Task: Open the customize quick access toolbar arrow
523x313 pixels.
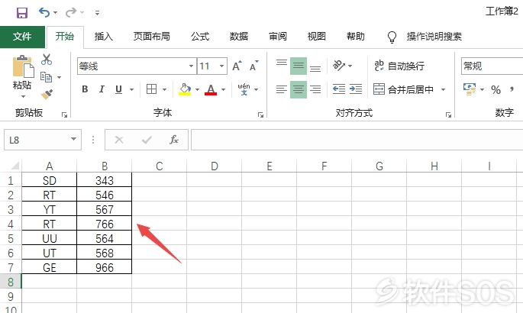Action: pos(97,13)
